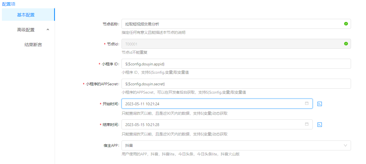Click the 开始时间 date input box
The height and width of the screenshot is (164, 366).
pyautogui.click(x=211, y=104)
